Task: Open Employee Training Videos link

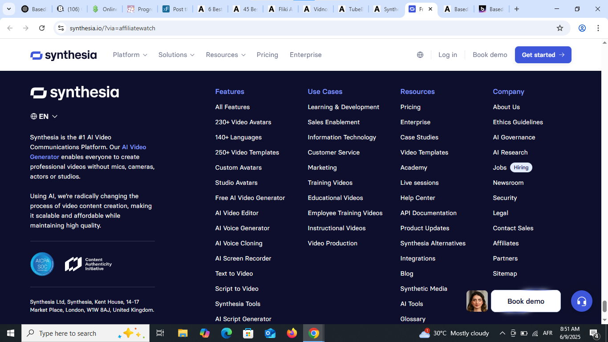Action: (x=345, y=213)
